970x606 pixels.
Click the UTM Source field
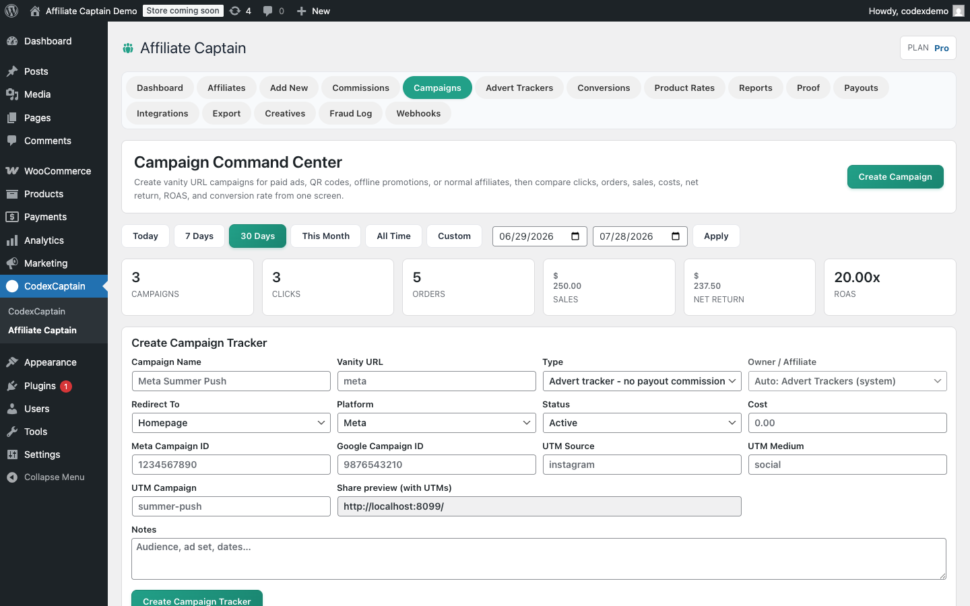pyautogui.click(x=642, y=465)
